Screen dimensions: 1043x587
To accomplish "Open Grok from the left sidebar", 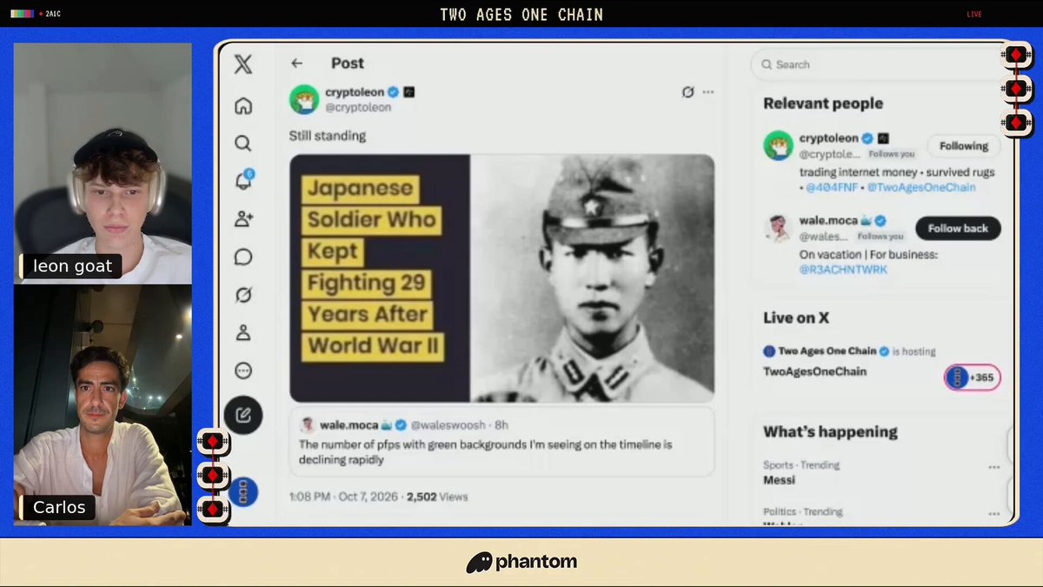I will tap(243, 296).
